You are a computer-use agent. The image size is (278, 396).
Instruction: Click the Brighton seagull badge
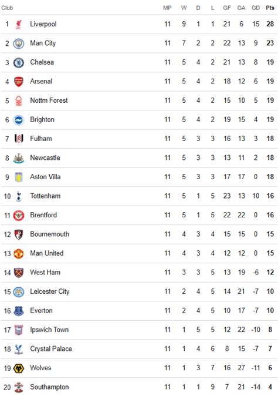[x=19, y=120]
